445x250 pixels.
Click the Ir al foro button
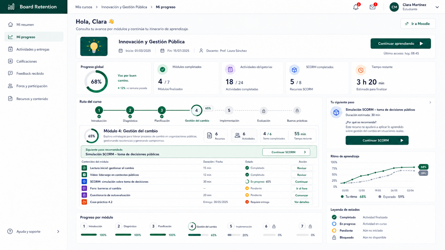[302, 188]
